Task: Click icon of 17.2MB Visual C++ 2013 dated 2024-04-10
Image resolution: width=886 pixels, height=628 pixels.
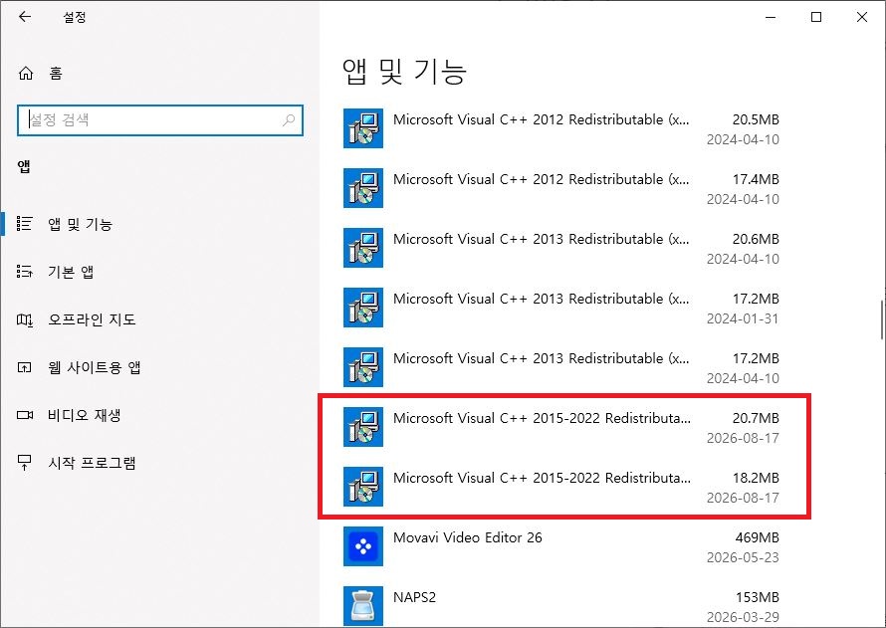Action: tap(363, 367)
